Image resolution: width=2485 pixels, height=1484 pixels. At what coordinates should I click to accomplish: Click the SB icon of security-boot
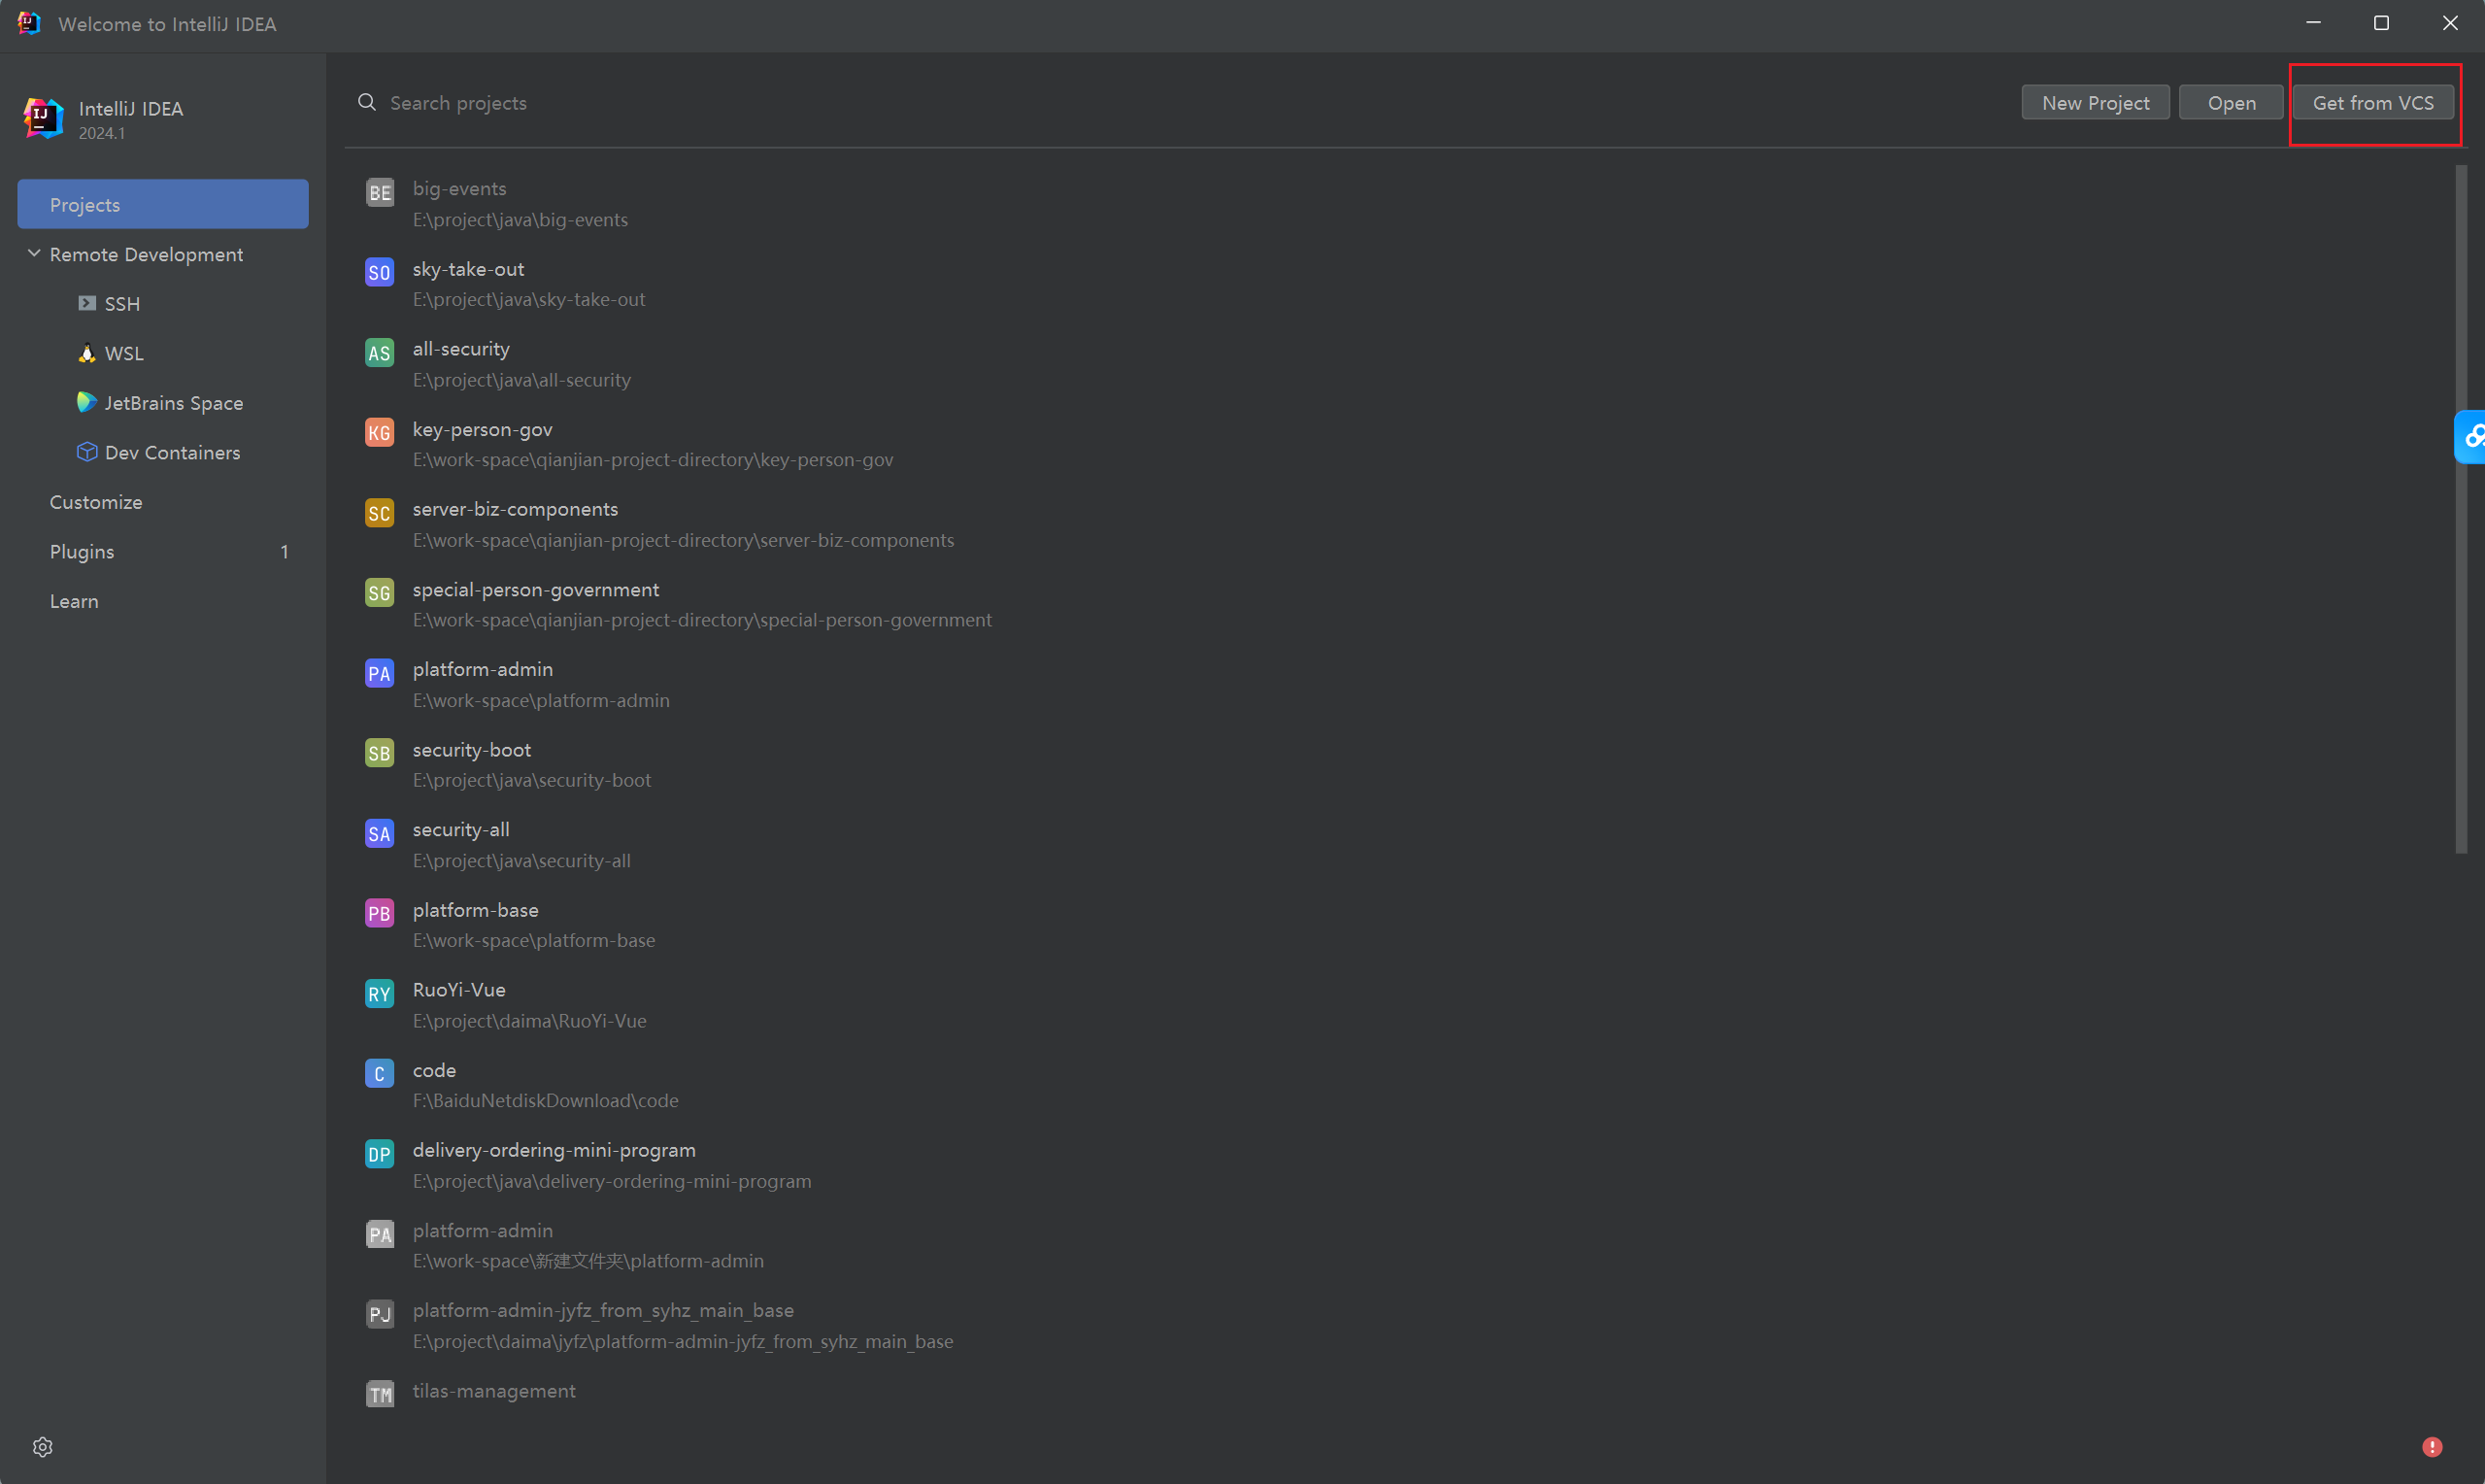coord(379,753)
